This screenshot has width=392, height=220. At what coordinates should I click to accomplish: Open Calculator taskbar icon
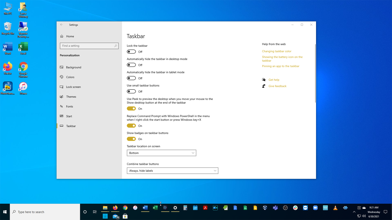click(x=185, y=208)
